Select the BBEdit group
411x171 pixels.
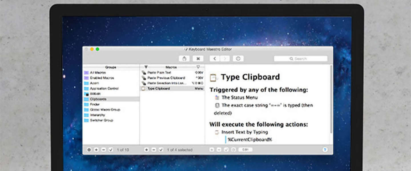[x=111, y=94]
